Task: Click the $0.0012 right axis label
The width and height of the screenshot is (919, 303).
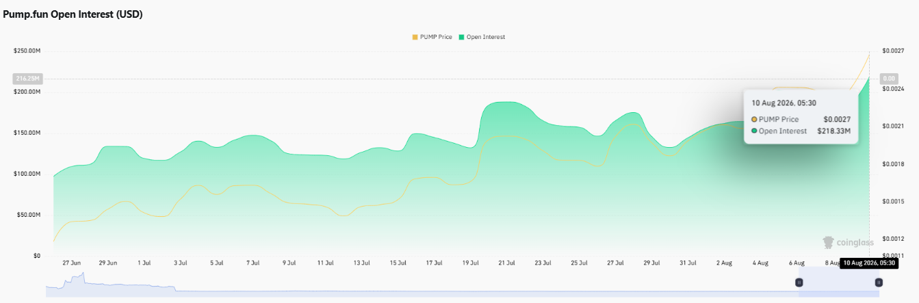Action: [x=894, y=239]
